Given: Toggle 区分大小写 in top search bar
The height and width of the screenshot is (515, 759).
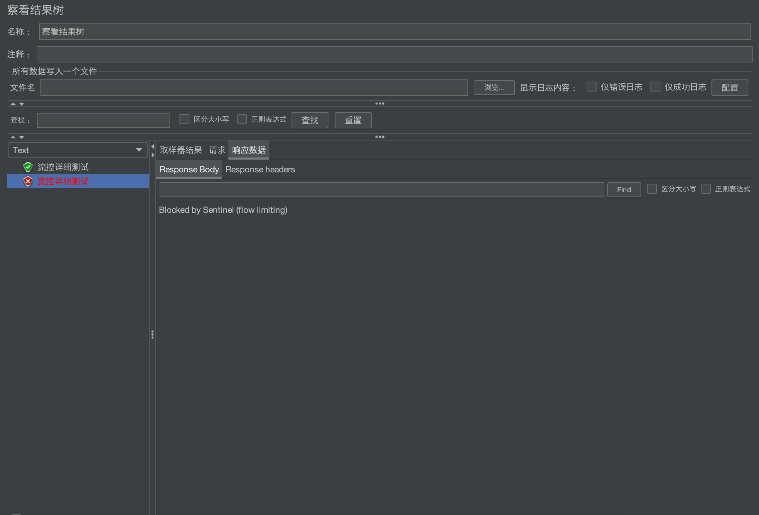Looking at the screenshot, I should tap(184, 119).
